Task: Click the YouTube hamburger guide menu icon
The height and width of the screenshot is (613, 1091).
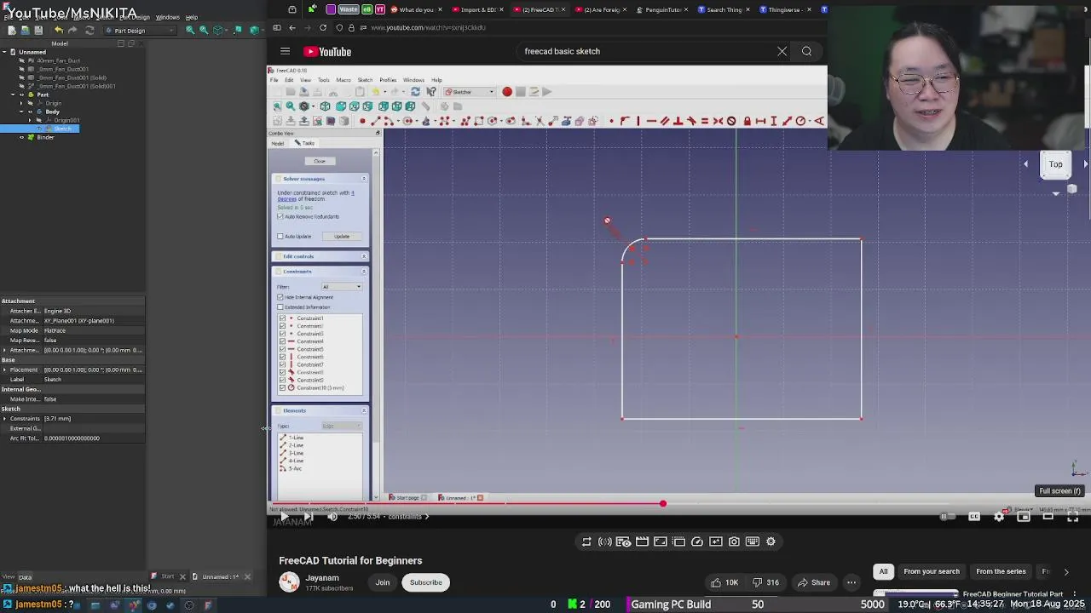Action: click(286, 51)
